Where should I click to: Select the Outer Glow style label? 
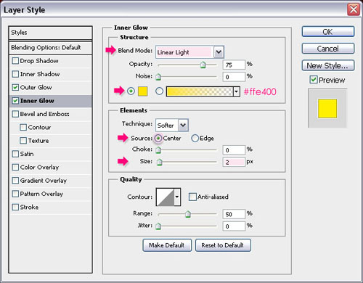coord(36,87)
